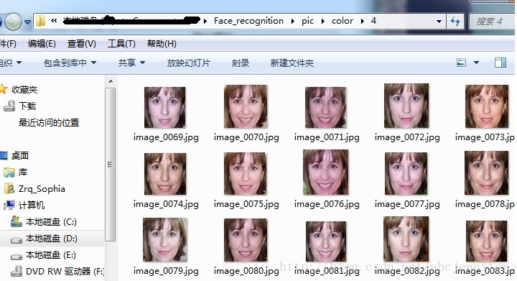Select 收藏夹 in the navigation pane
Screen dimensions: 517x281
pyautogui.click(x=24, y=89)
